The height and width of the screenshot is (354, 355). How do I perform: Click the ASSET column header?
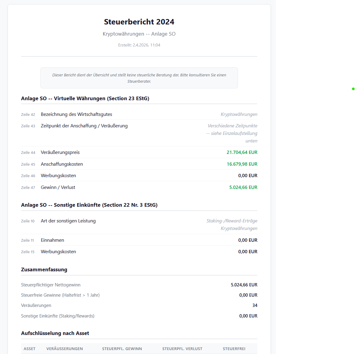pyautogui.click(x=30, y=349)
